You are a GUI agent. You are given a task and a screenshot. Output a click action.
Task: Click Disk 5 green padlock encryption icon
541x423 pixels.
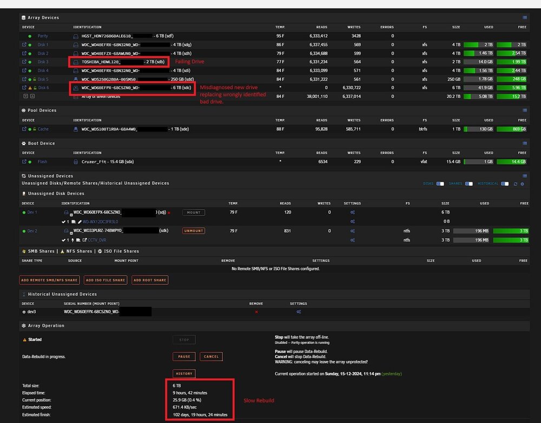pyautogui.click(x=35, y=79)
